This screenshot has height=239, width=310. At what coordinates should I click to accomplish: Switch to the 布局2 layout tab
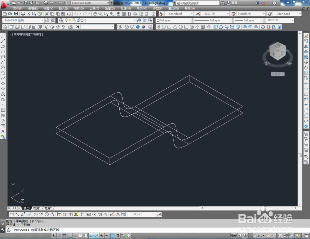pyautogui.click(x=48, y=208)
